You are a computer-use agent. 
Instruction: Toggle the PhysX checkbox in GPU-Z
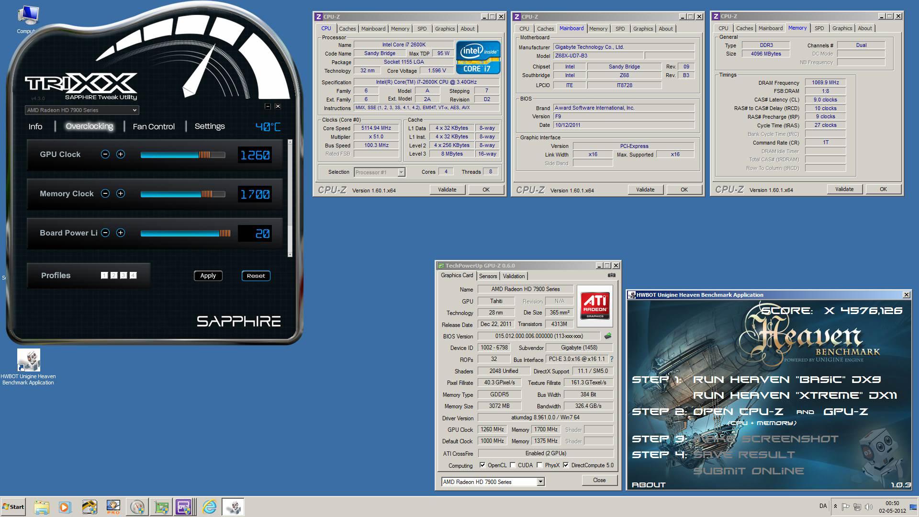pyautogui.click(x=539, y=465)
